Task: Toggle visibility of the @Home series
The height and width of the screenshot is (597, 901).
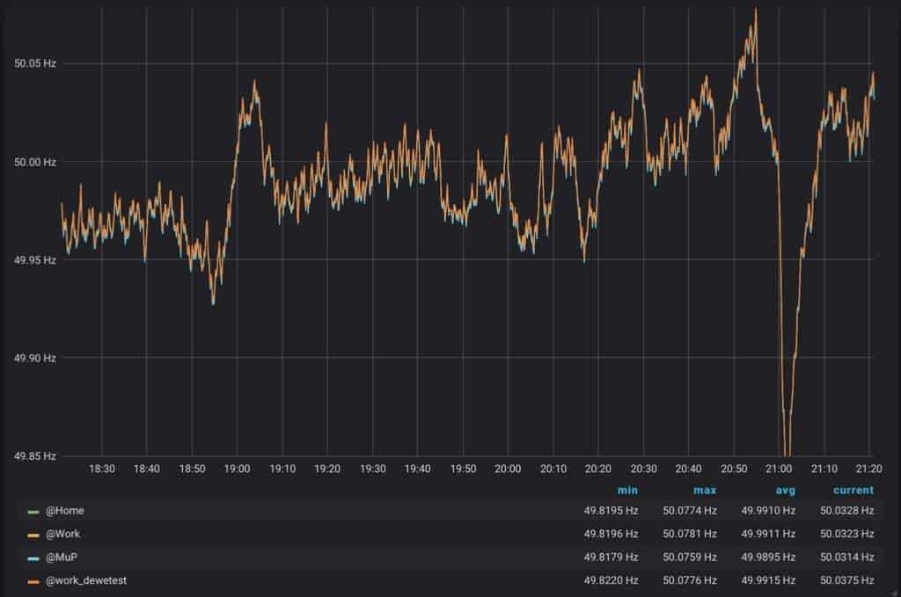Action: tap(65, 511)
